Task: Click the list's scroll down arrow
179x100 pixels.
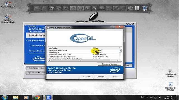Action: point(120,58)
